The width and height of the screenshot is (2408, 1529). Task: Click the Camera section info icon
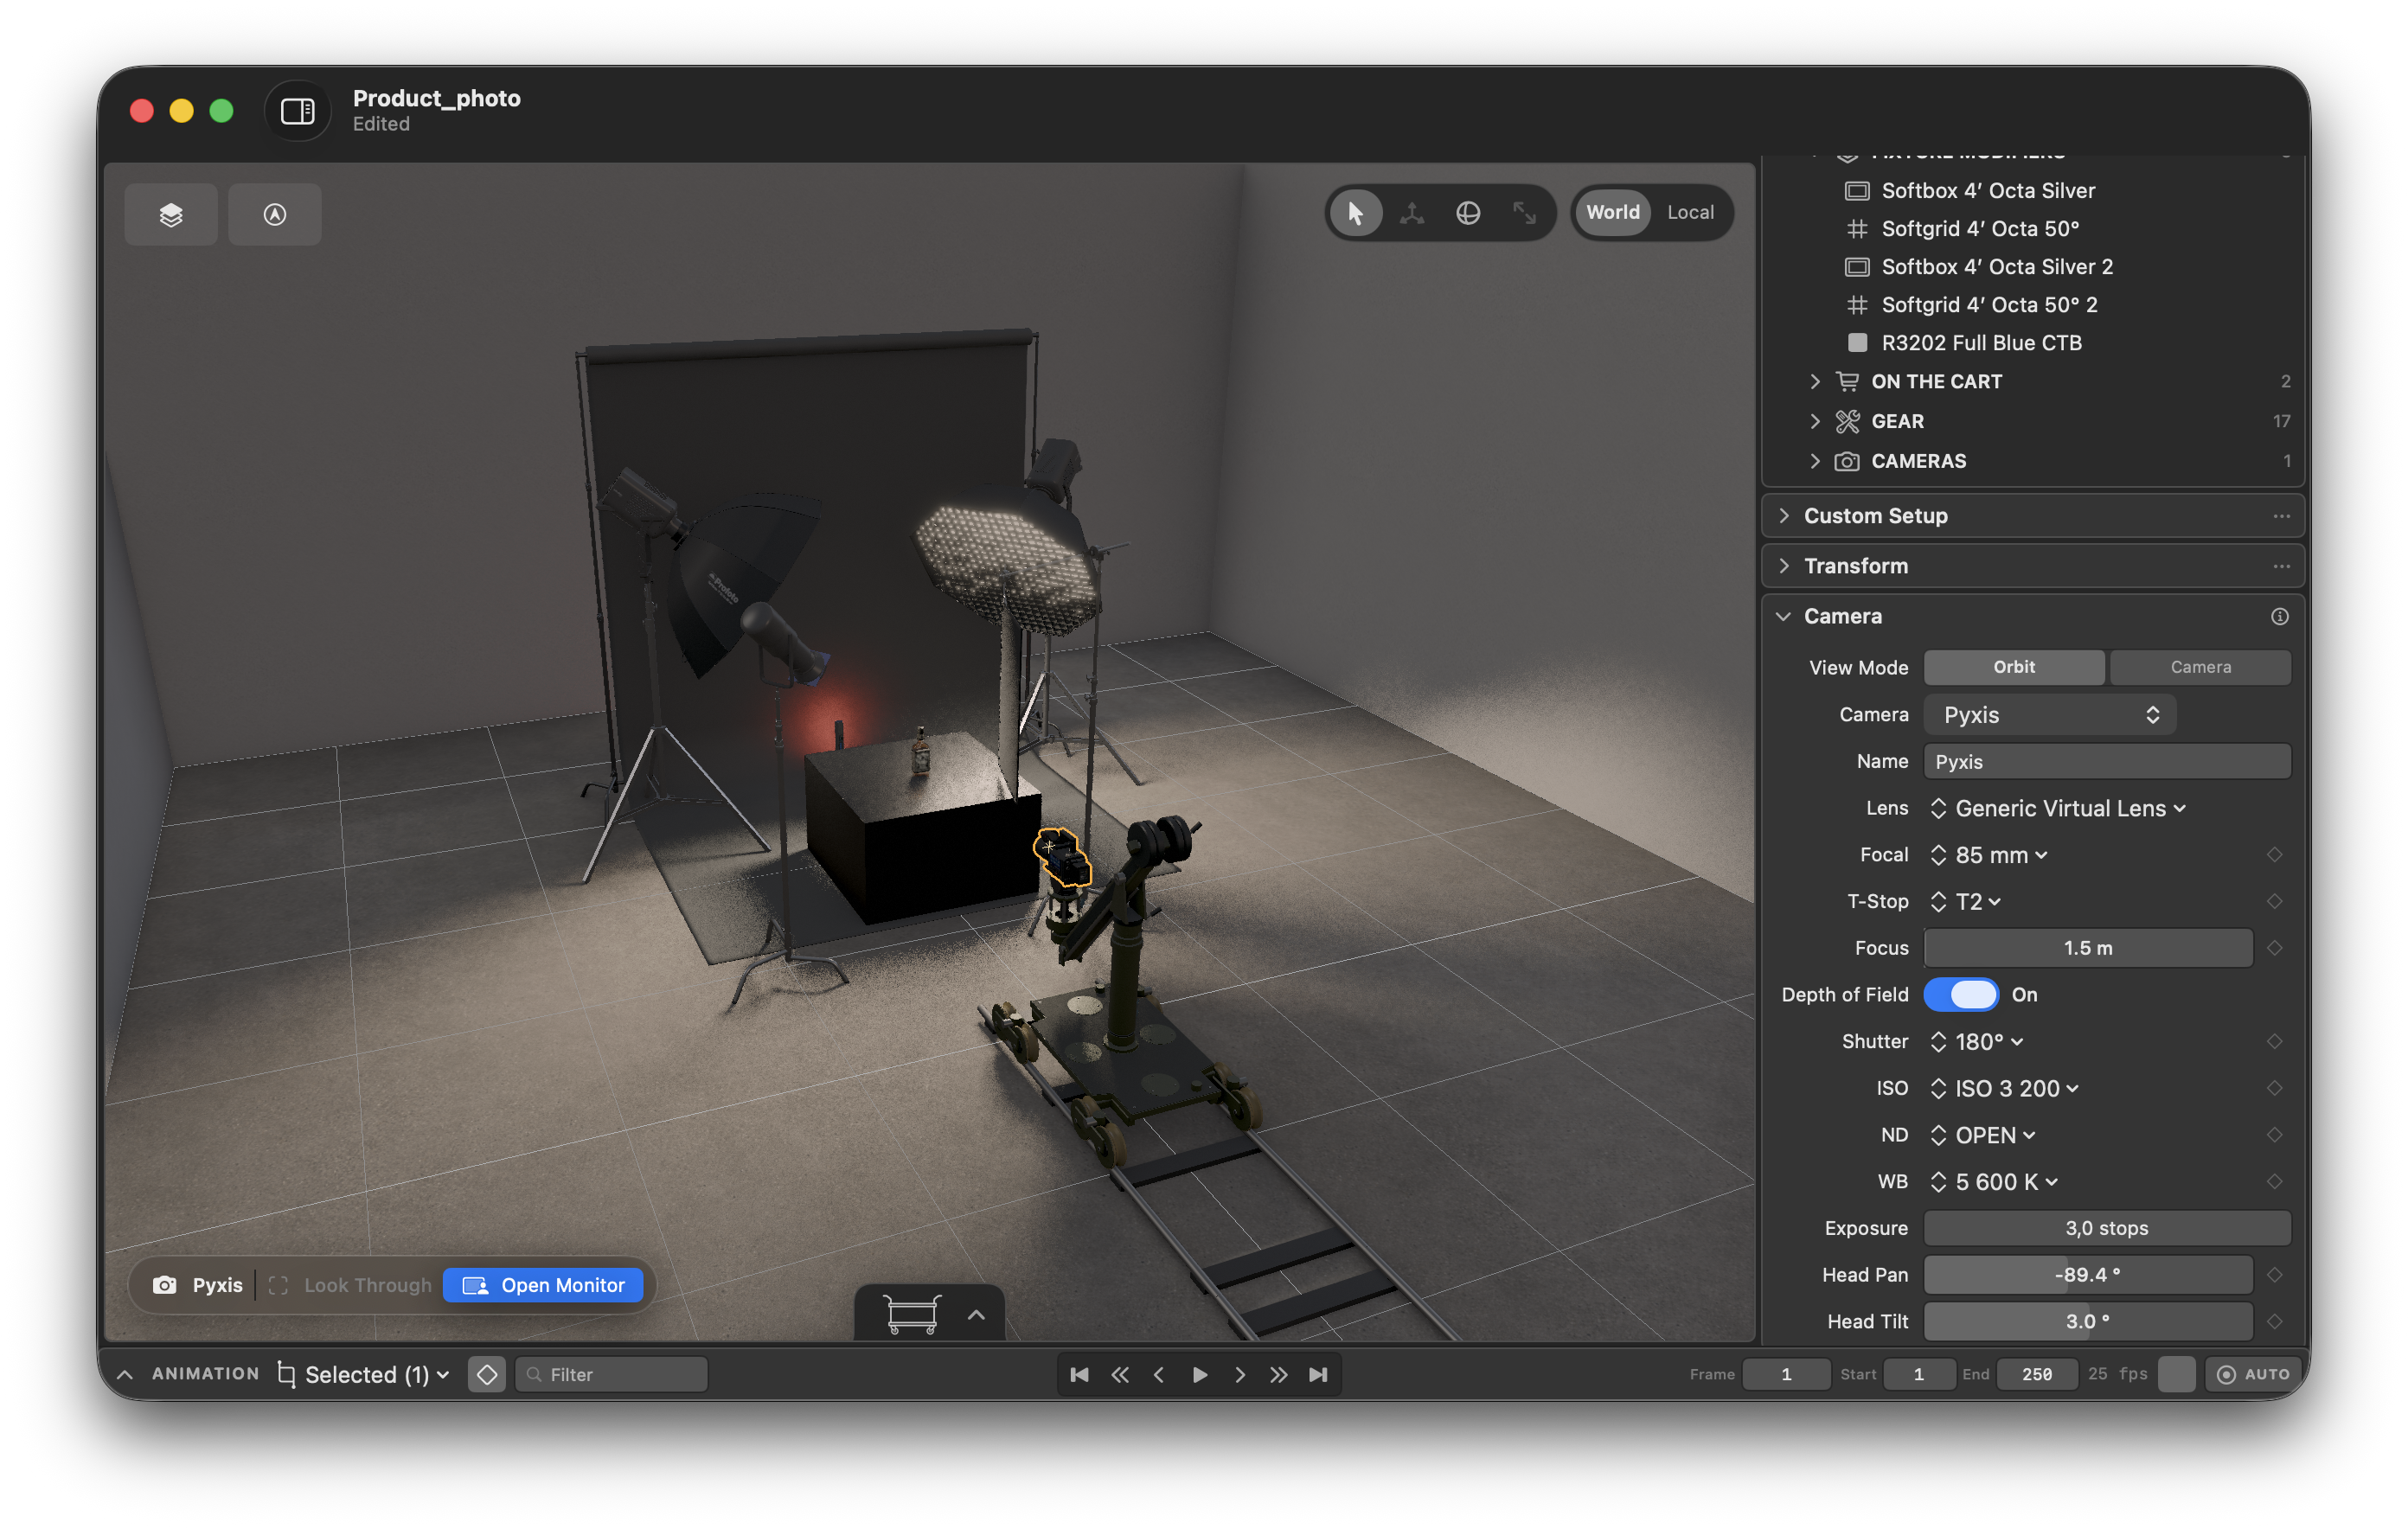point(2279,616)
